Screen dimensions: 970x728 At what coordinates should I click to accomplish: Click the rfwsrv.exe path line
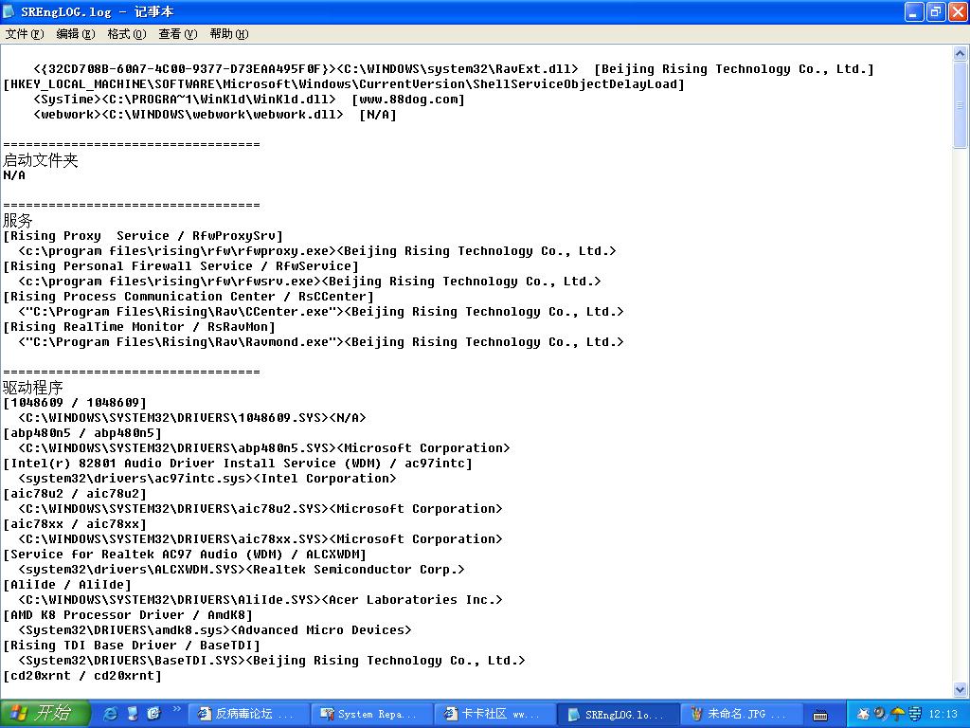click(310, 281)
